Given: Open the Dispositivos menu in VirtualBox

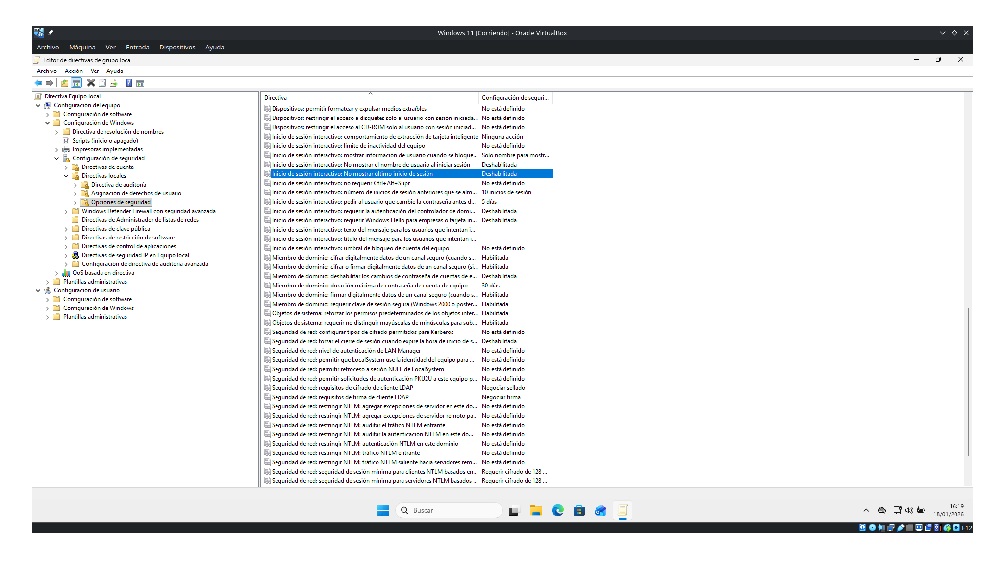Looking at the screenshot, I should pyautogui.click(x=177, y=48).
